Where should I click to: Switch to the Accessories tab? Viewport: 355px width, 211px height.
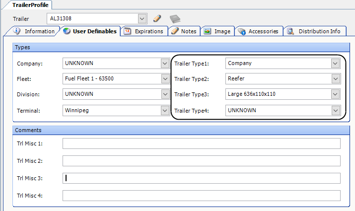(x=259, y=31)
